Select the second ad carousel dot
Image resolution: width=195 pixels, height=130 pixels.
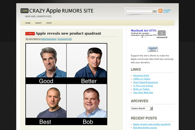click(x=146, y=37)
